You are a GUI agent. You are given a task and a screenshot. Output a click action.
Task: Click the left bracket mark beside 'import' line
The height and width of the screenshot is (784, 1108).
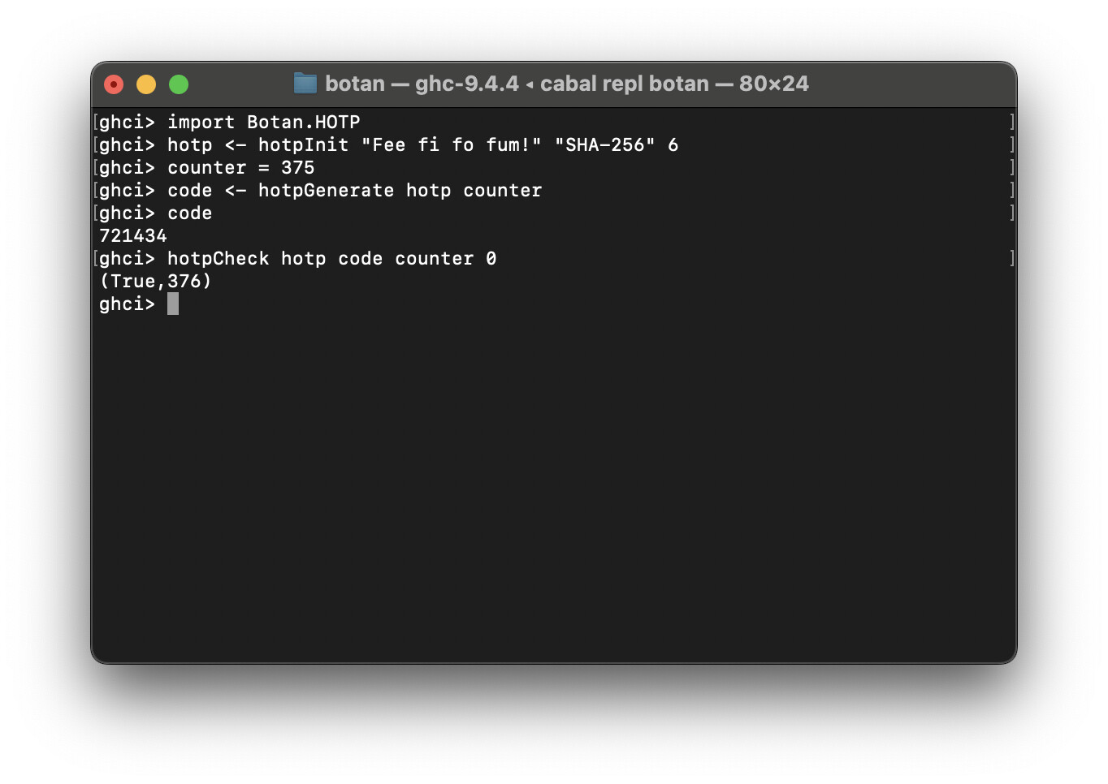pos(96,122)
